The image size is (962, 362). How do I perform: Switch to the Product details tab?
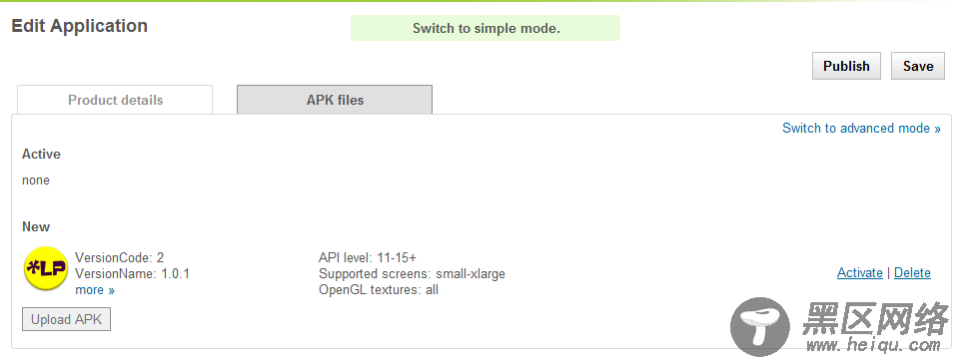coord(115,100)
